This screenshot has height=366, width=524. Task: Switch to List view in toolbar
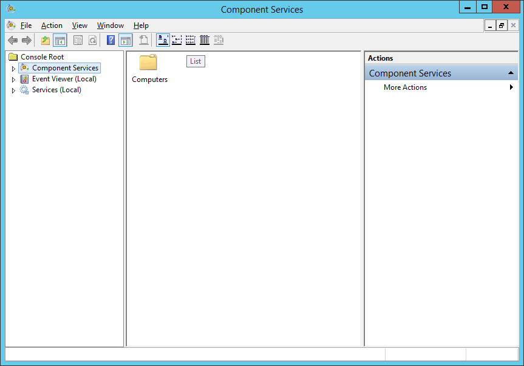(191, 41)
